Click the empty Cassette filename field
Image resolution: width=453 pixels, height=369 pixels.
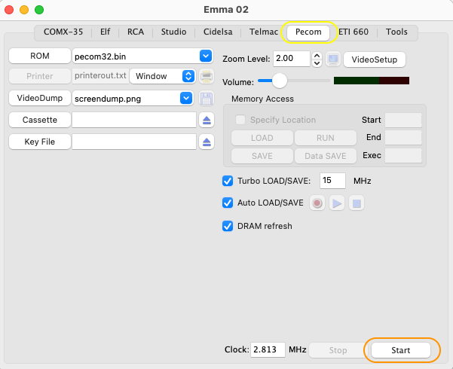click(134, 120)
